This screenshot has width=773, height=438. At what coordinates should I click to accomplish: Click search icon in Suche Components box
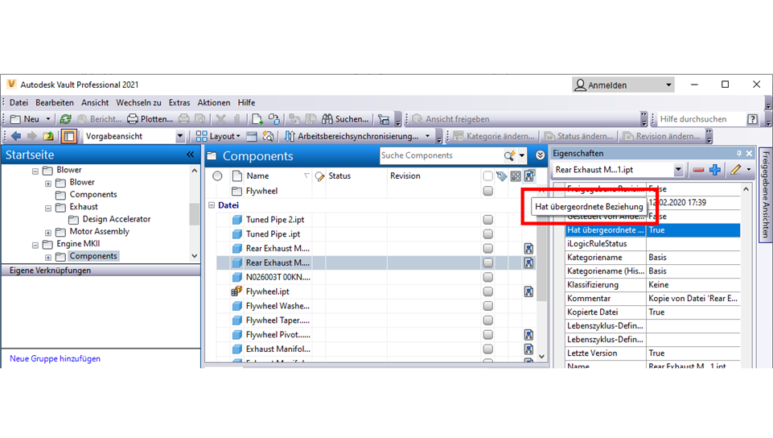tap(508, 156)
